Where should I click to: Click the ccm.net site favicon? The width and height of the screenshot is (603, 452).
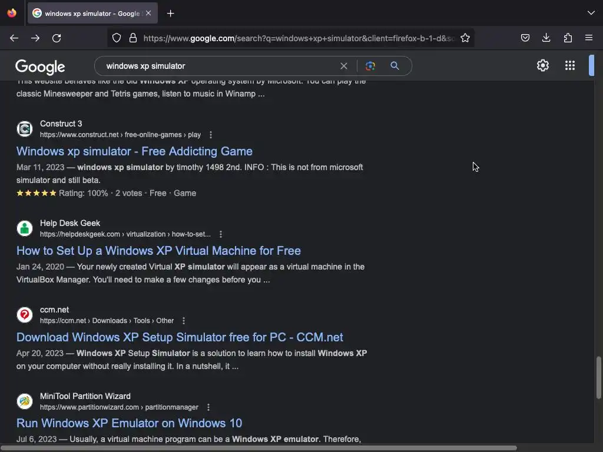[x=25, y=315]
